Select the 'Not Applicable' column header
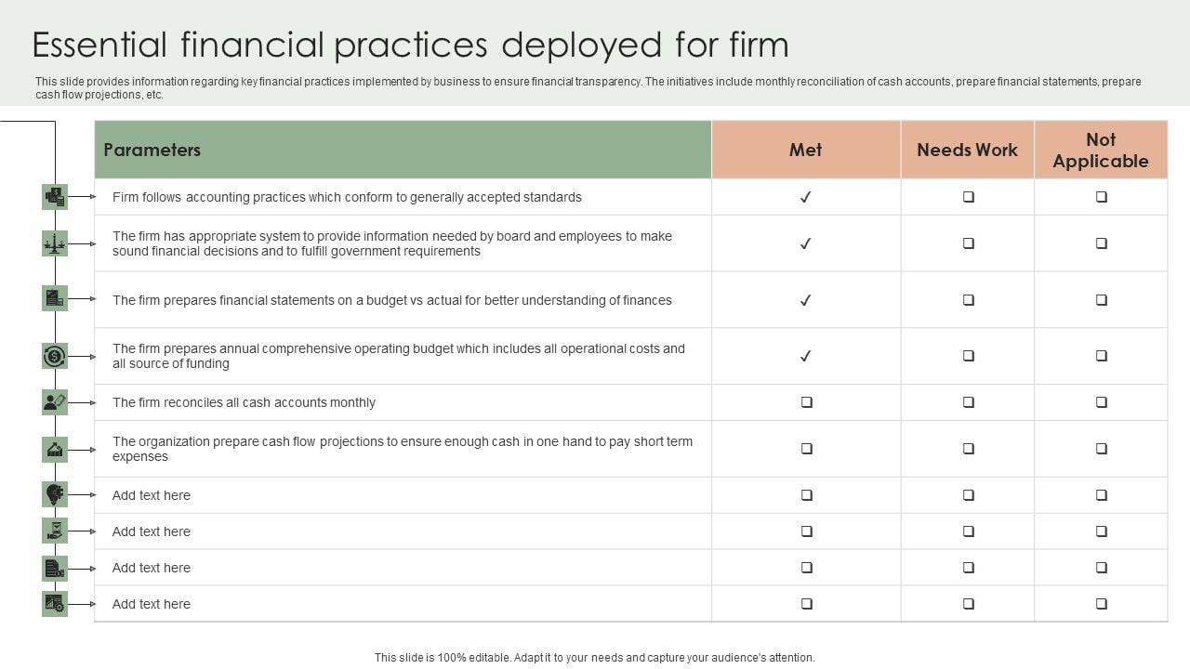Viewport: 1190px width, 669px height. pos(1101,150)
